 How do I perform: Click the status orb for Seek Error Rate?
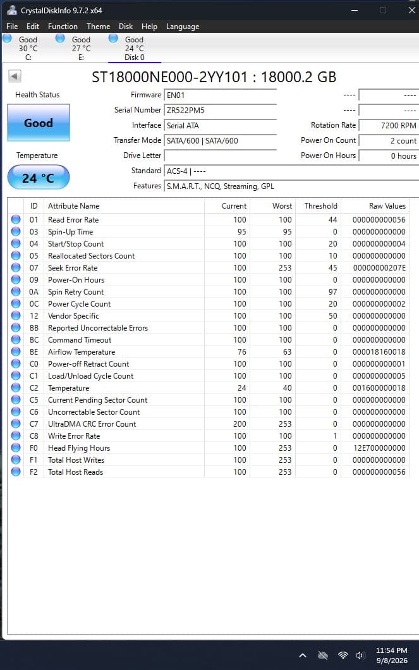pyautogui.click(x=16, y=267)
